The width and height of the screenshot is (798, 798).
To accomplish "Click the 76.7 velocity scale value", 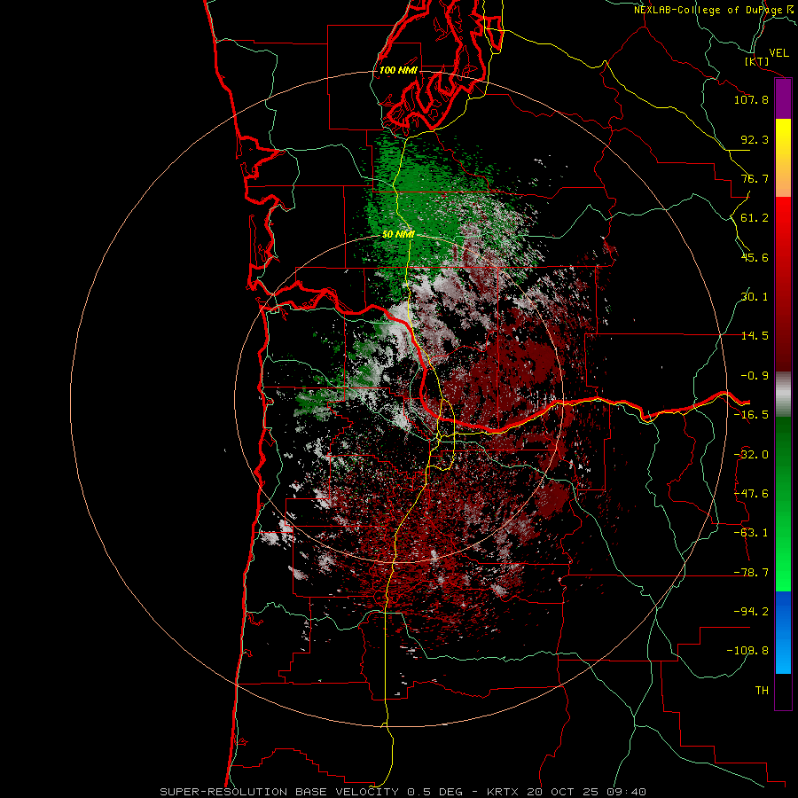I will tap(755, 178).
